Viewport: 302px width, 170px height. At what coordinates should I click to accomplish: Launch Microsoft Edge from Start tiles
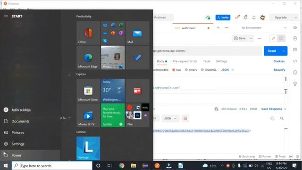88,58
